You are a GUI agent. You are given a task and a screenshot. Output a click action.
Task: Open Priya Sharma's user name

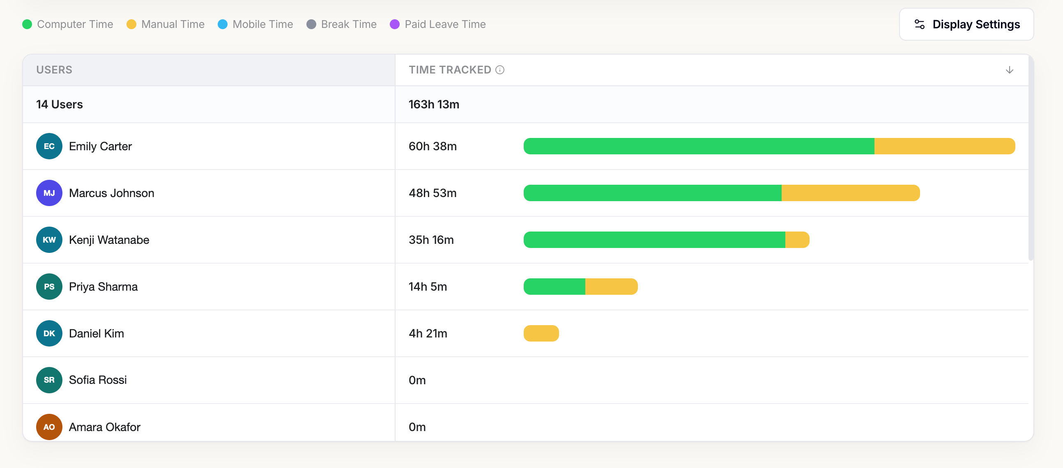pos(103,287)
